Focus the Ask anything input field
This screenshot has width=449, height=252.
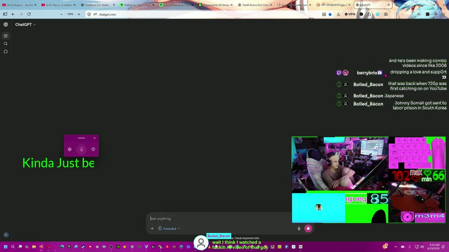point(219,219)
